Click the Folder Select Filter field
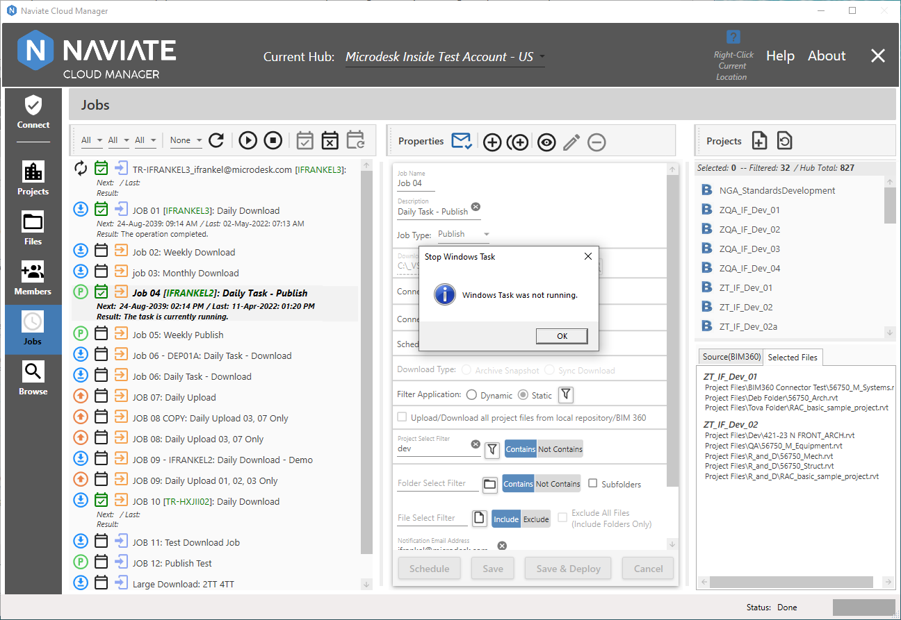The width and height of the screenshot is (901, 620). pos(438,483)
